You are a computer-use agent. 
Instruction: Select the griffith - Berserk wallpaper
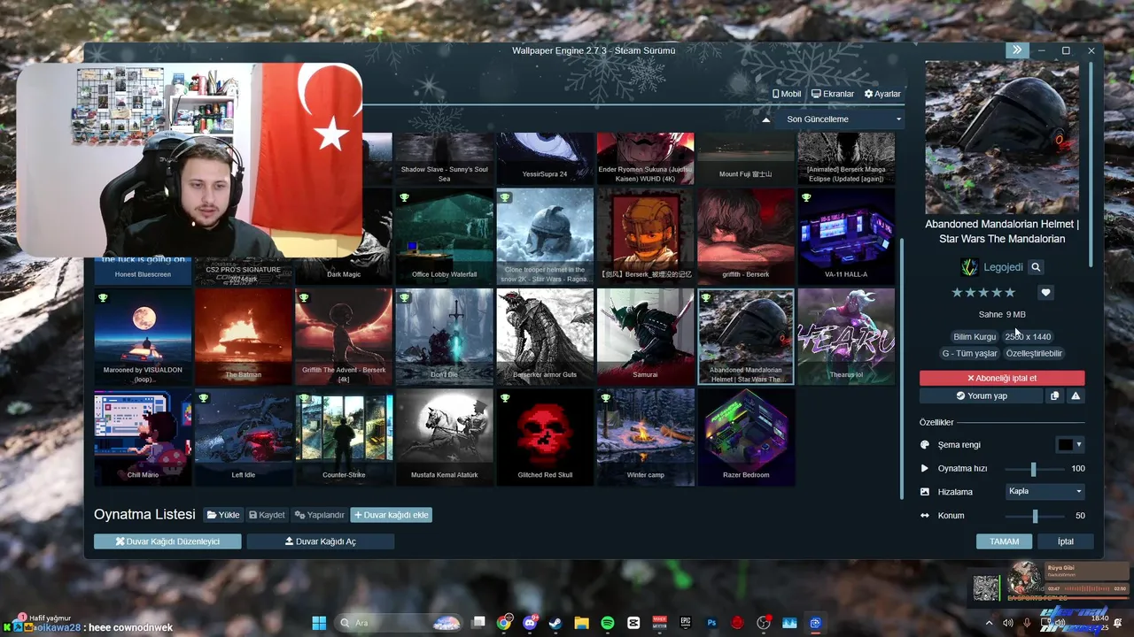pyautogui.click(x=746, y=236)
